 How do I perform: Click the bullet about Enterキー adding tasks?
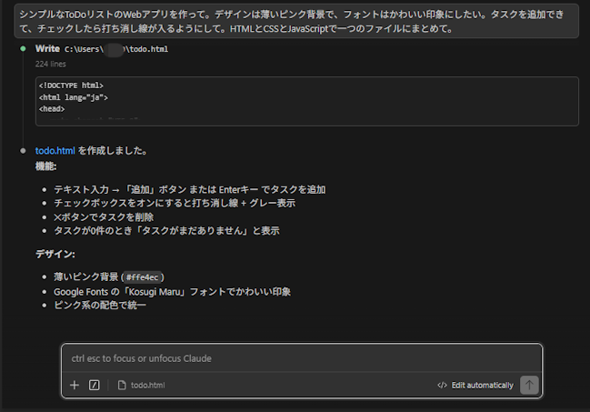point(190,189)
